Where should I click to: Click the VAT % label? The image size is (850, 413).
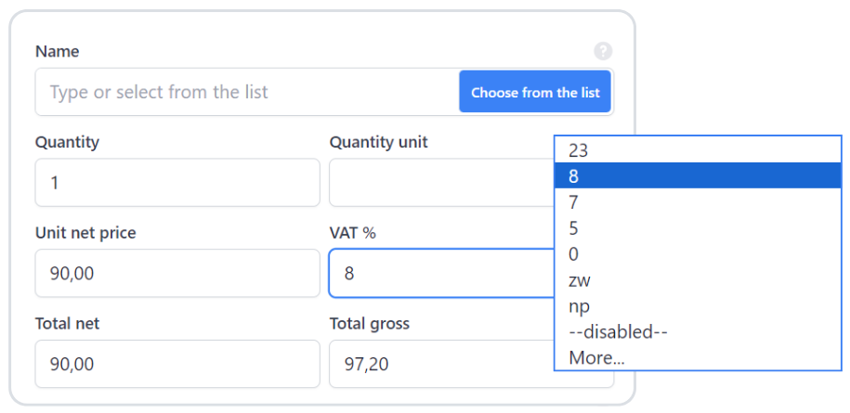click(x=352, y=233)
